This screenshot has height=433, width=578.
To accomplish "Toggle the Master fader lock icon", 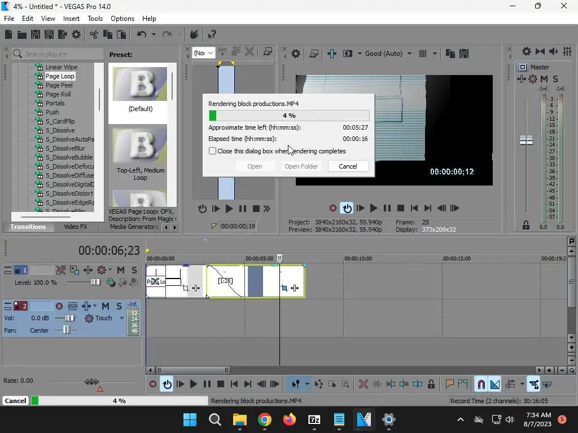I will tap(526, 226).
